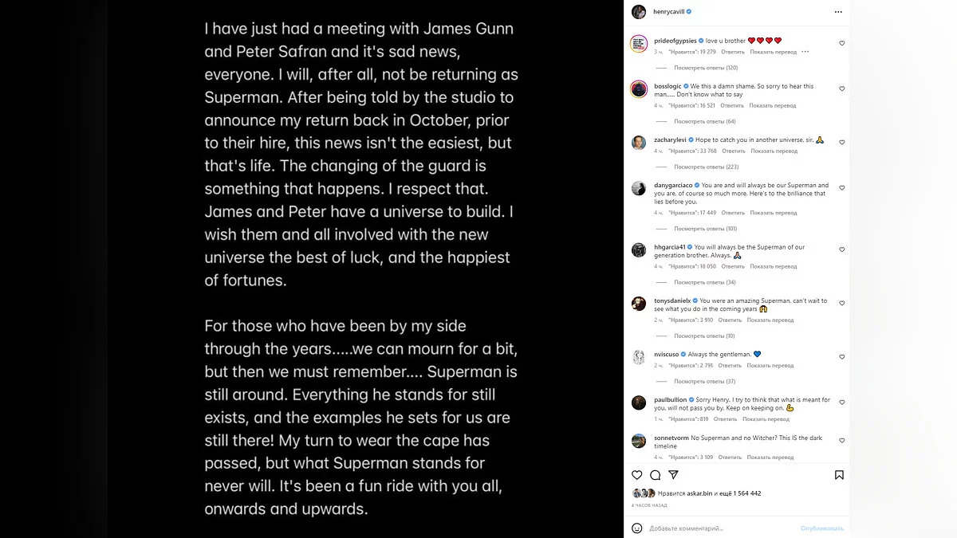Open the emoji picker in the comment box
This screenshot has height=538, width=957.
(x=637, y=528)
